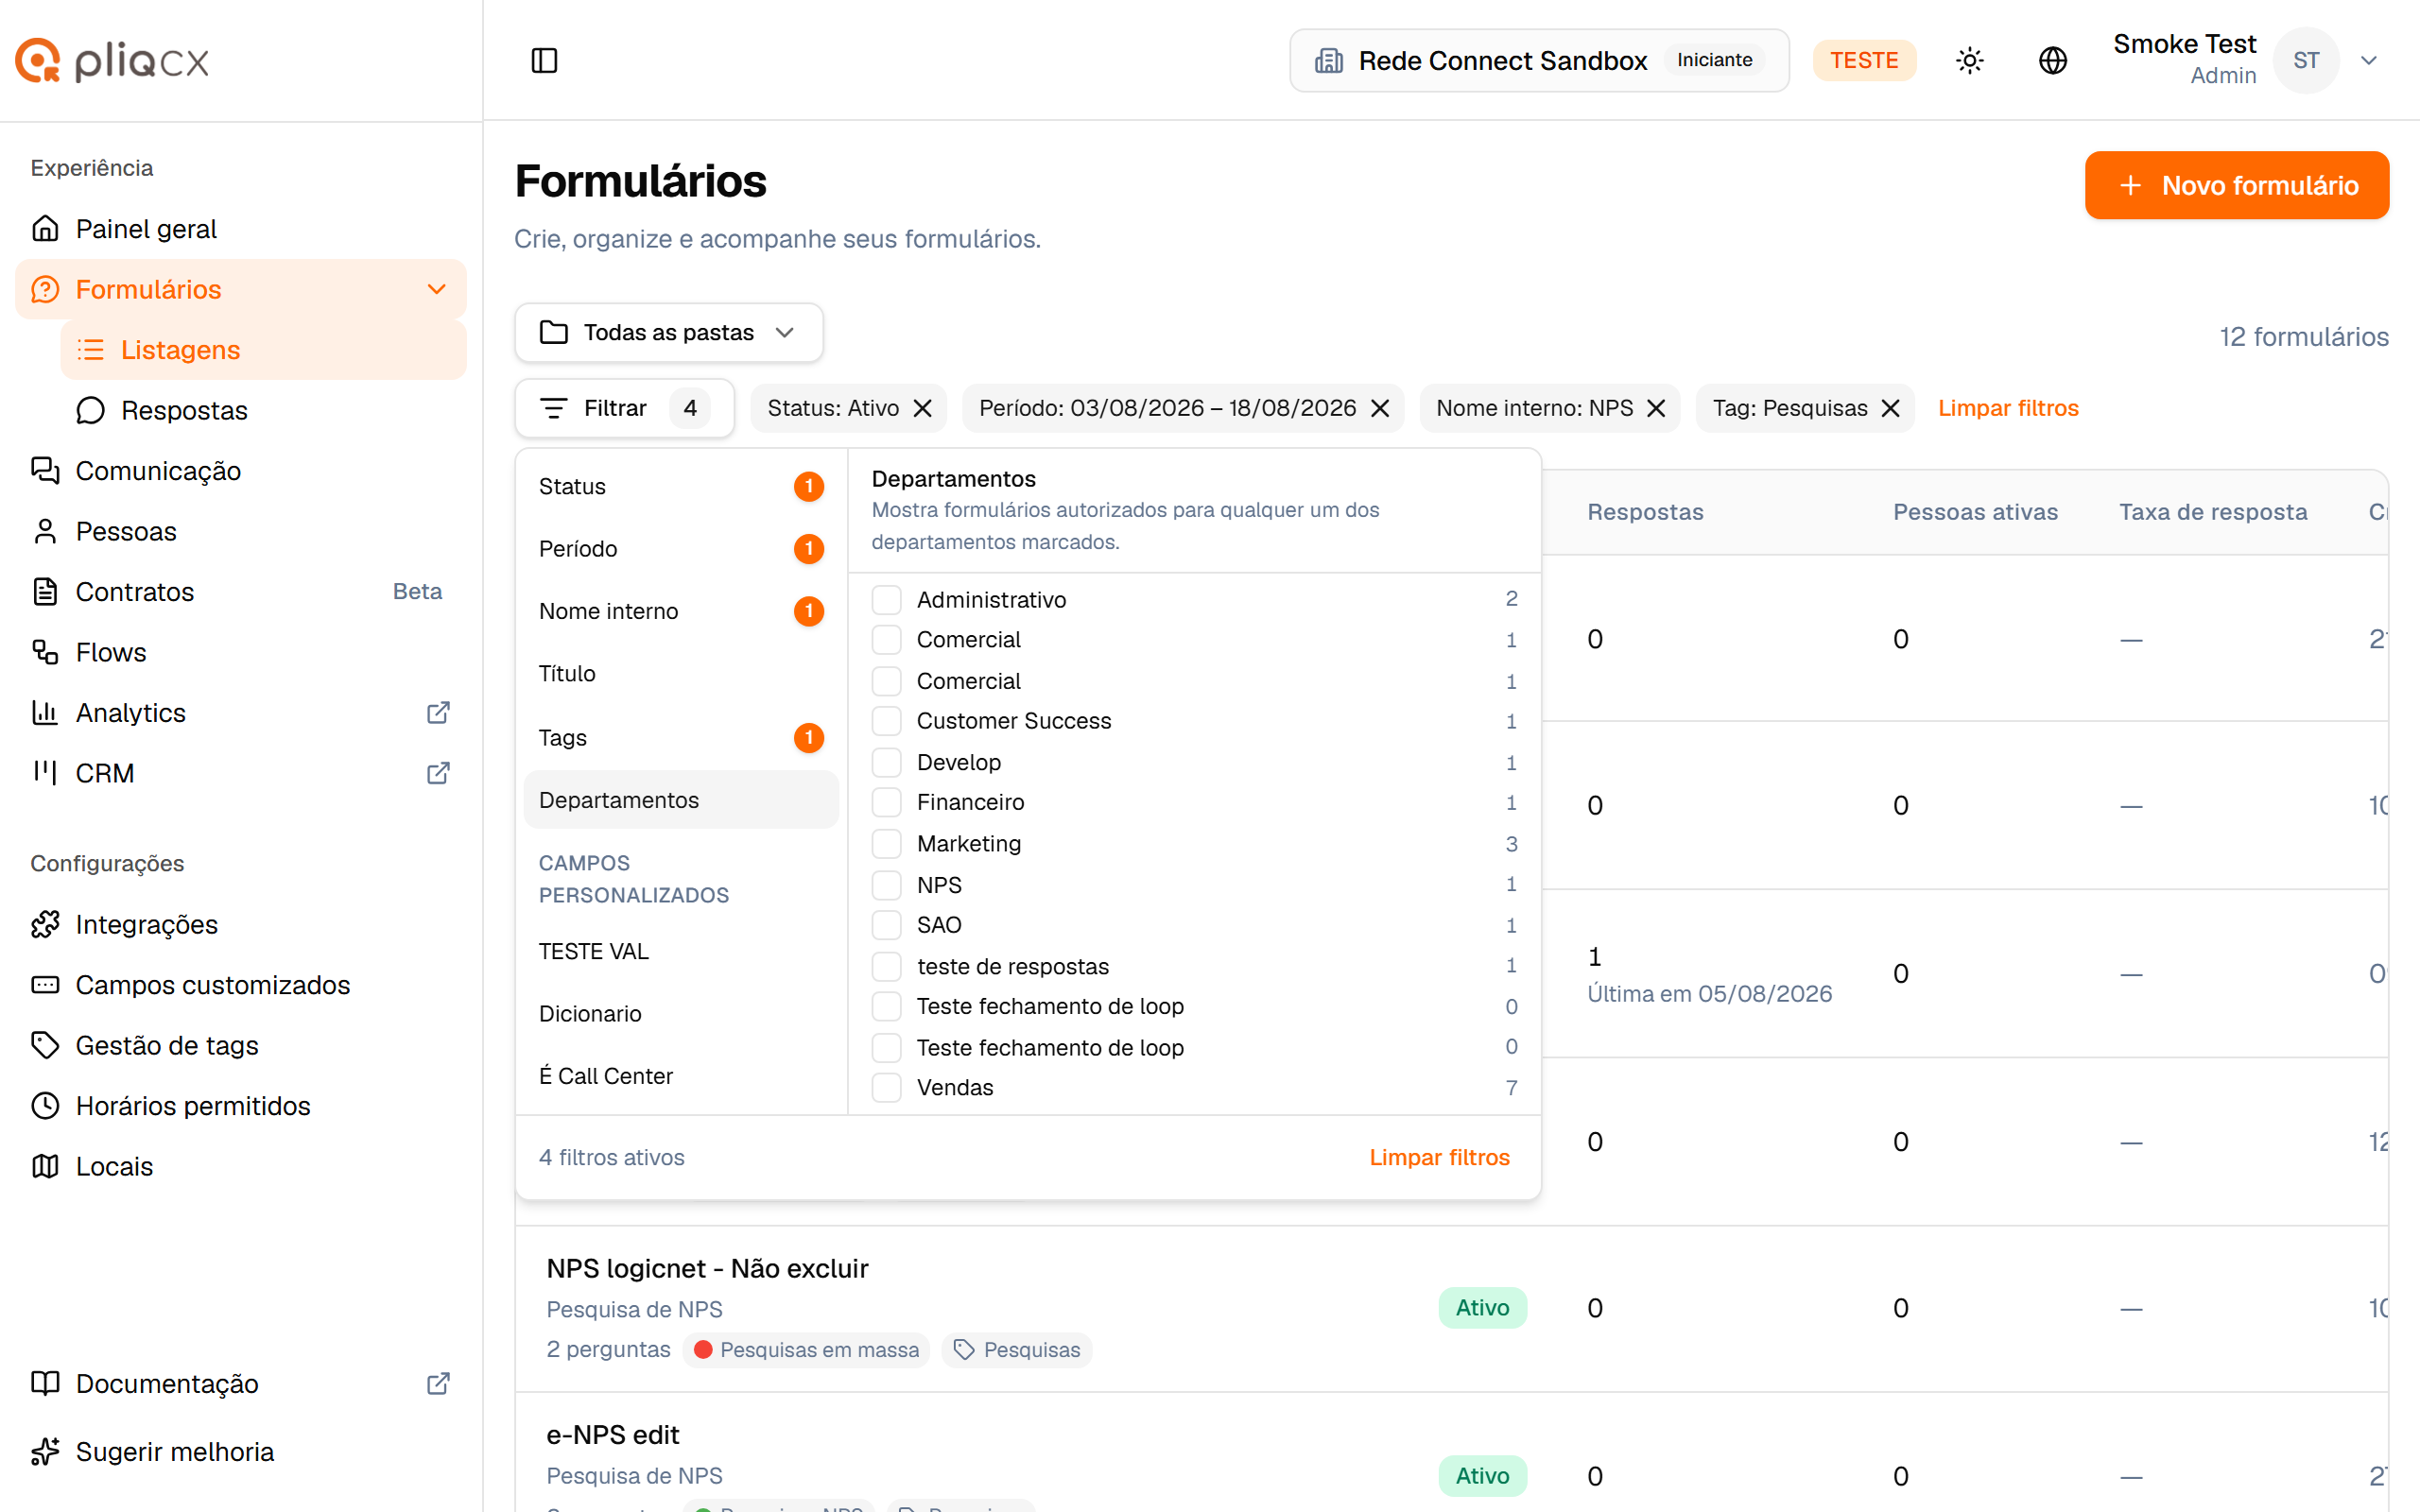This screenshot has width=2420, height=1512.
Task: Tick the Customer Success checkbox
Action: point(886,721)
